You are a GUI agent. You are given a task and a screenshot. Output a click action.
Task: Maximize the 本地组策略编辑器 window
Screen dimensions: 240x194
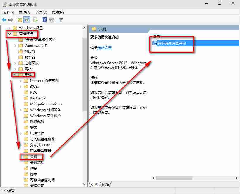point(220,4)
